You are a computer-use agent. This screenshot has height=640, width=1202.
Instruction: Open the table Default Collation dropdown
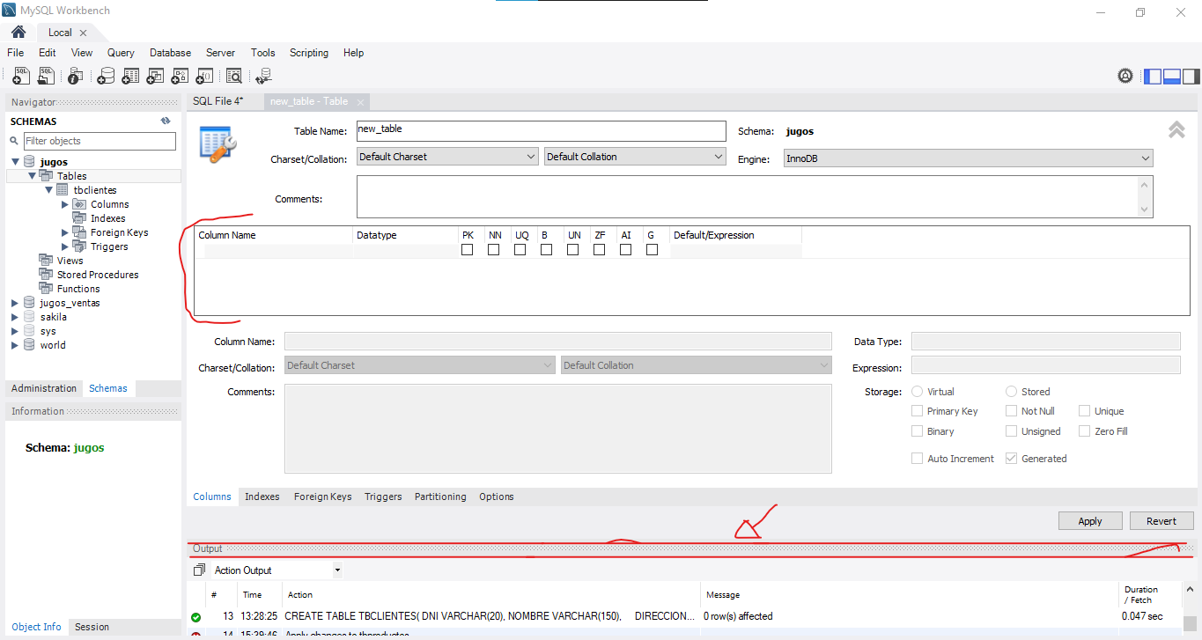pos(635,157)
